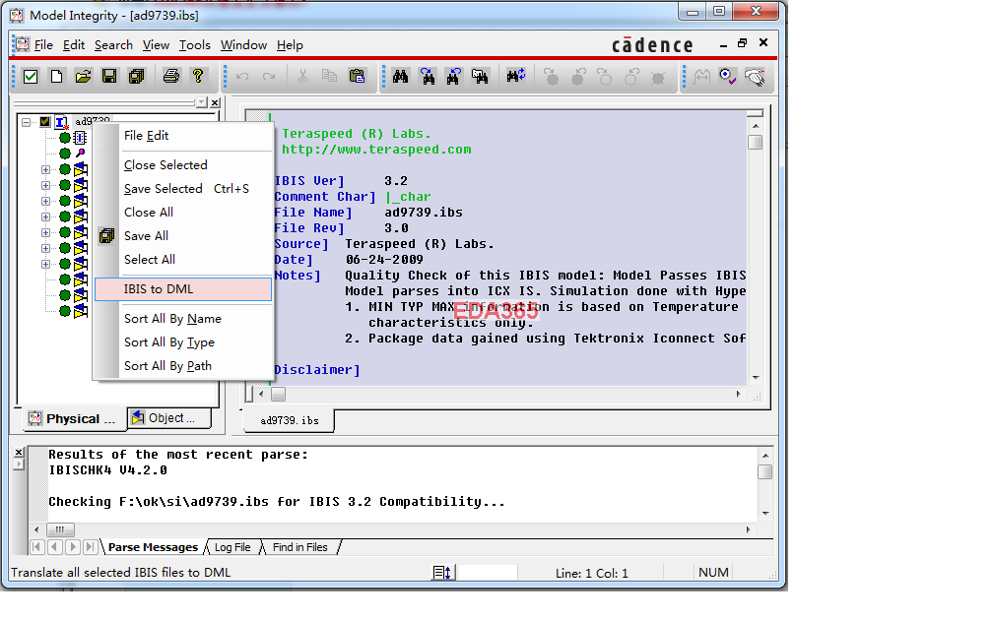Click the editor vertical scrollbar down arrow
Viewport: 993px width, 620px height.
click(756, 378)
